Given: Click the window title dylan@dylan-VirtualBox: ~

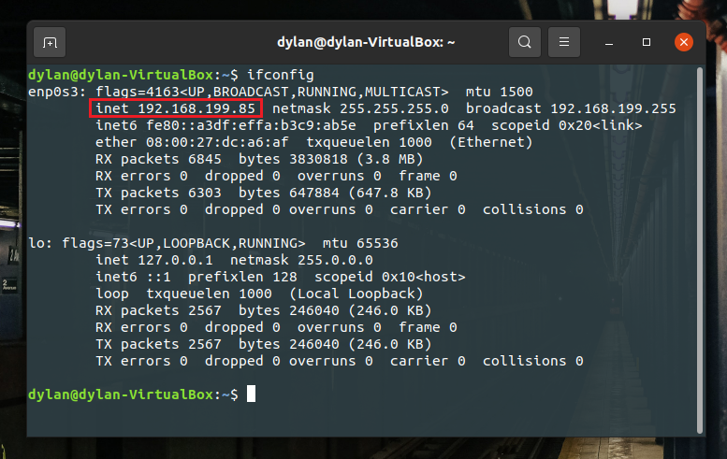Looking at the screenshot, I should point(366,42).
